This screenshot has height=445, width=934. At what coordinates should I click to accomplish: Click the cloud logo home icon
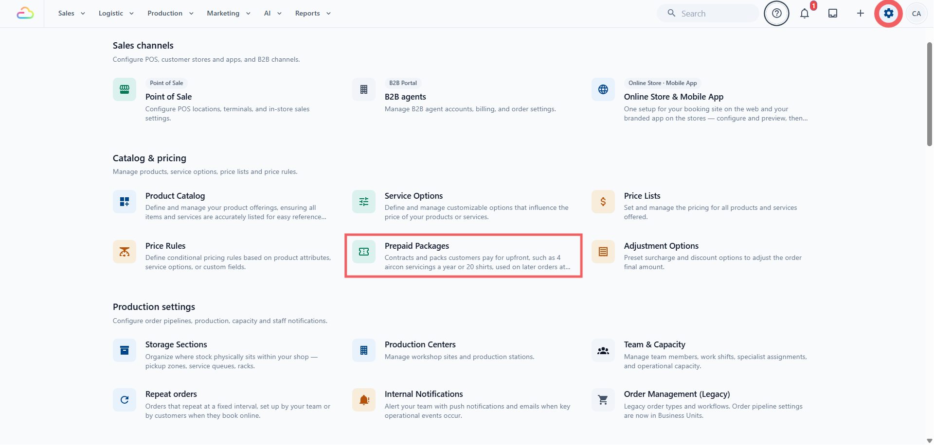tap(25, 14)
